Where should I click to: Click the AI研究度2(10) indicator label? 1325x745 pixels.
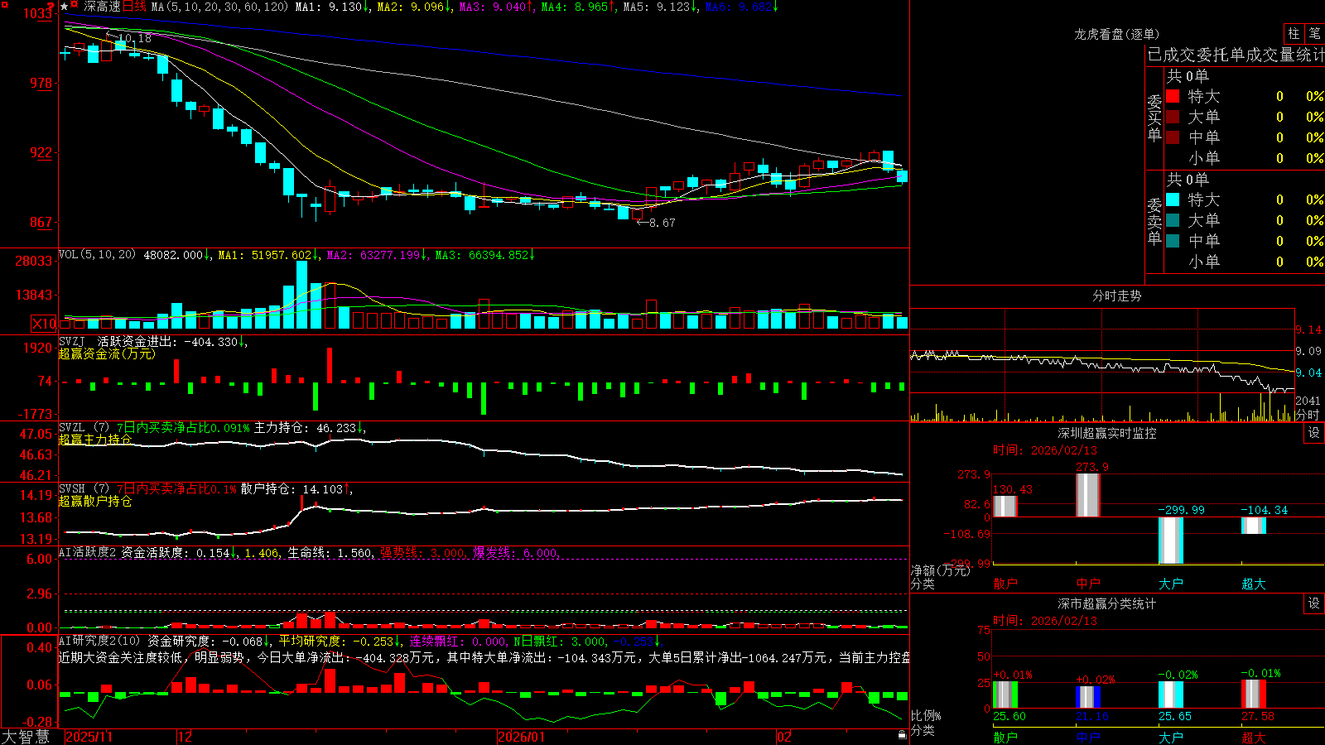point(99,641)
